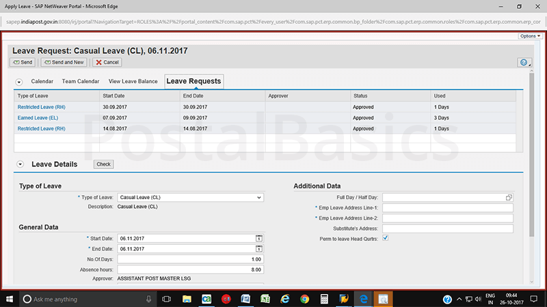Viewport: 547px width, 307px height.
Task: Click the Send and New button
Action: (x=64, y=62)
